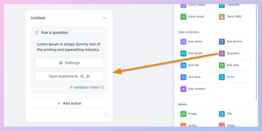Open Settings of Ask a question
Image resolution: width=262 pixels, height=131 pixels.
pos(69,63)
